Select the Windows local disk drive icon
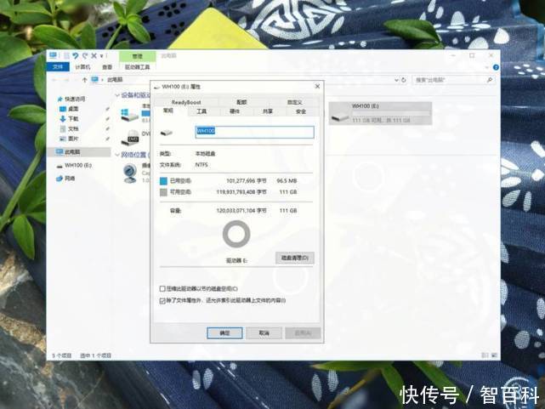Screen dimensions: 545x409 129,114
